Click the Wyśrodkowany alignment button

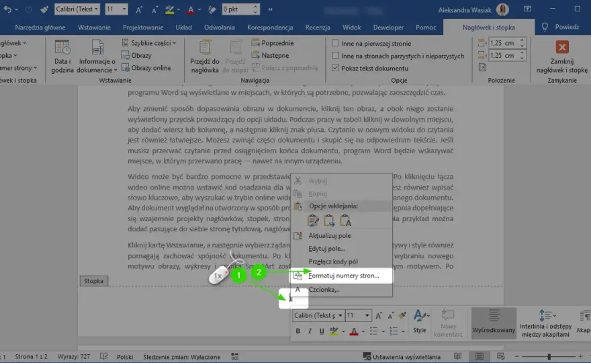pos(494,323)
